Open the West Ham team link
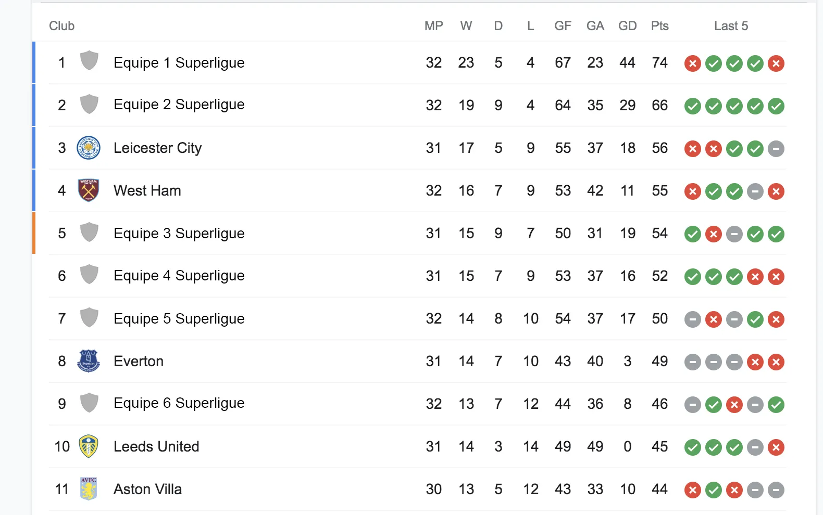The width and height of the screenshot is (823, 515). 147,191
